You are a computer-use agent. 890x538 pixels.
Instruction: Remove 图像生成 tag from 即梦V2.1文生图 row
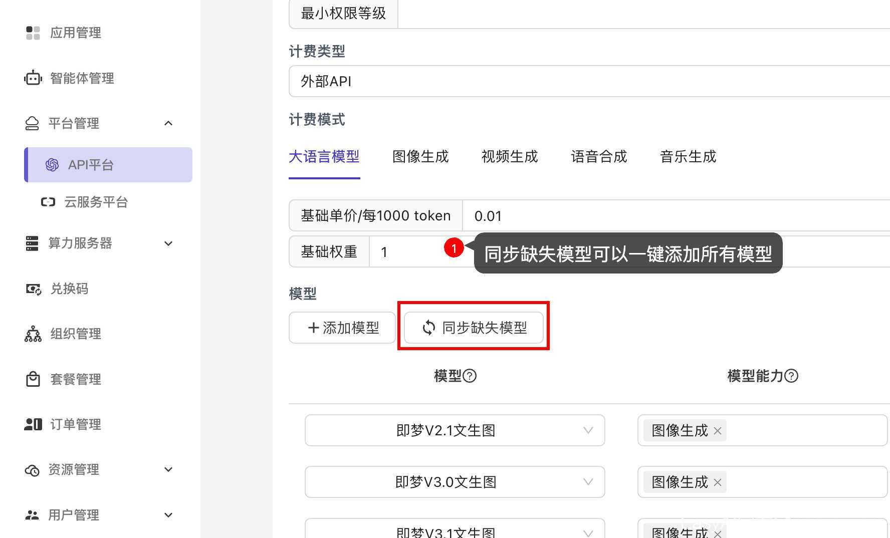pyautogui.click(x=718, y=431)
